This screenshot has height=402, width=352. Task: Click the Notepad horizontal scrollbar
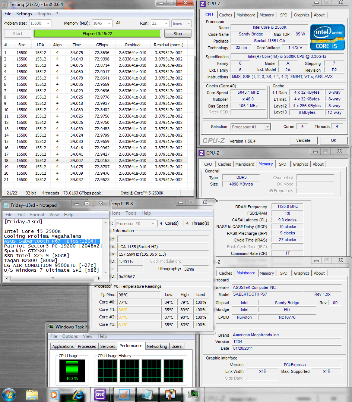[53, 278]
